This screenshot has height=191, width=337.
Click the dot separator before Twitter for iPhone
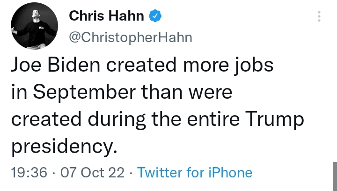pos(131,173)
